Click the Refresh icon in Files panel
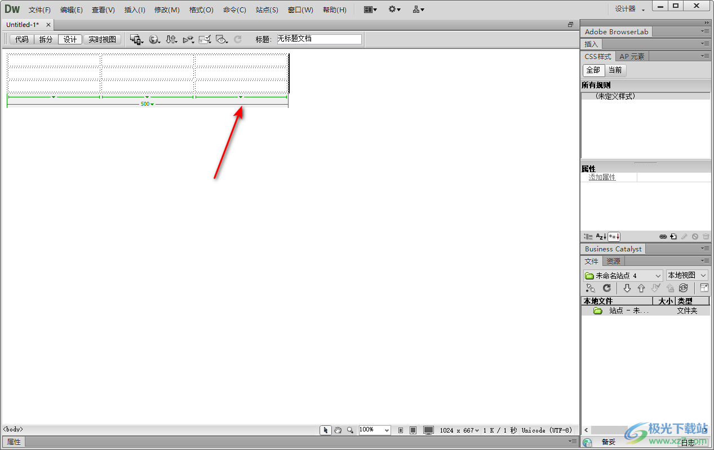This screenshot has width=714, height=450. (607, 288)
